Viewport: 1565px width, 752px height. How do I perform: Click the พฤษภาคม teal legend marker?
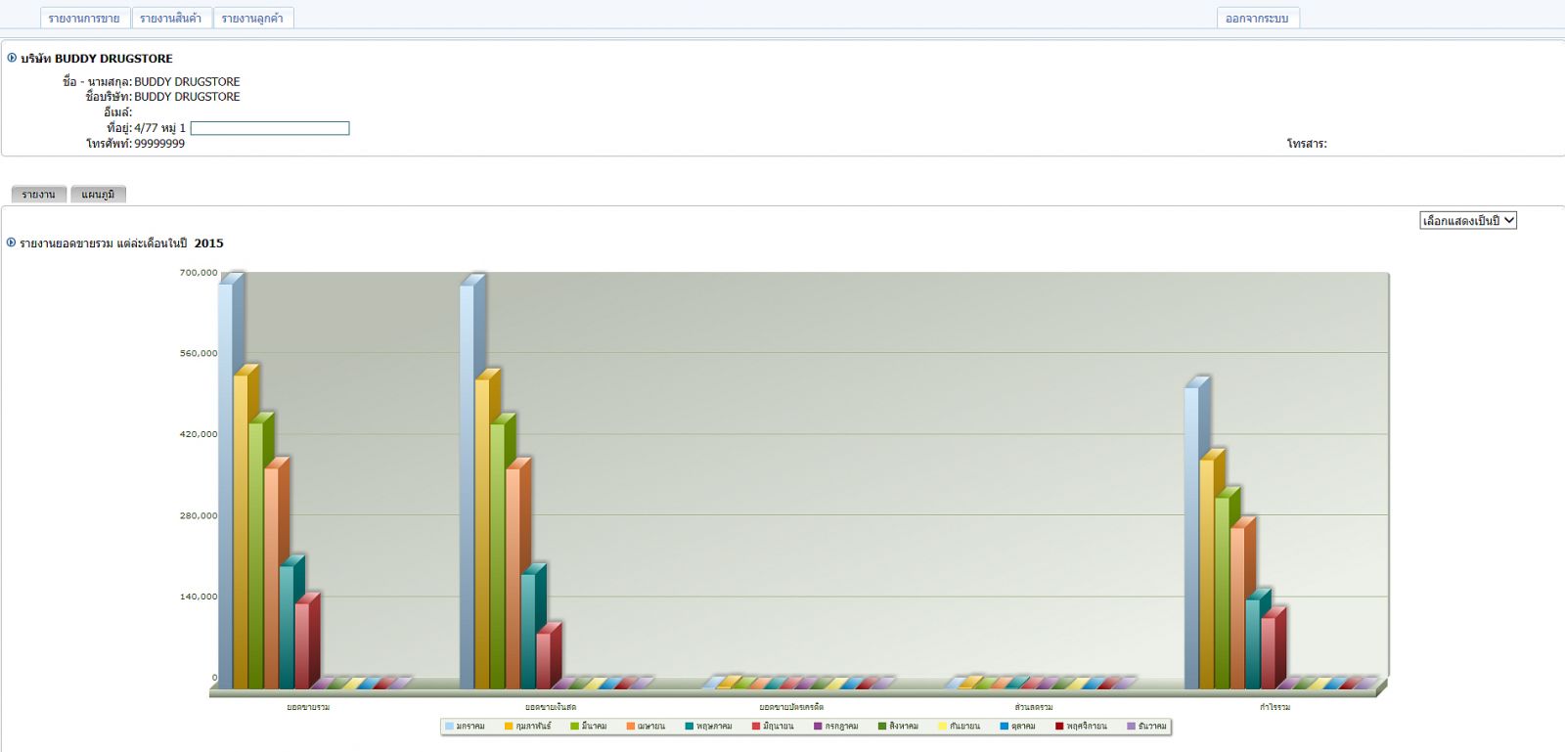click(690, 727)
